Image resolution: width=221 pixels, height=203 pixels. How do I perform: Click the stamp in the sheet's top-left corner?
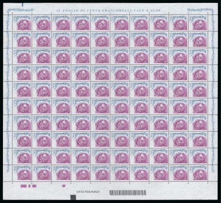click(22, 23)
